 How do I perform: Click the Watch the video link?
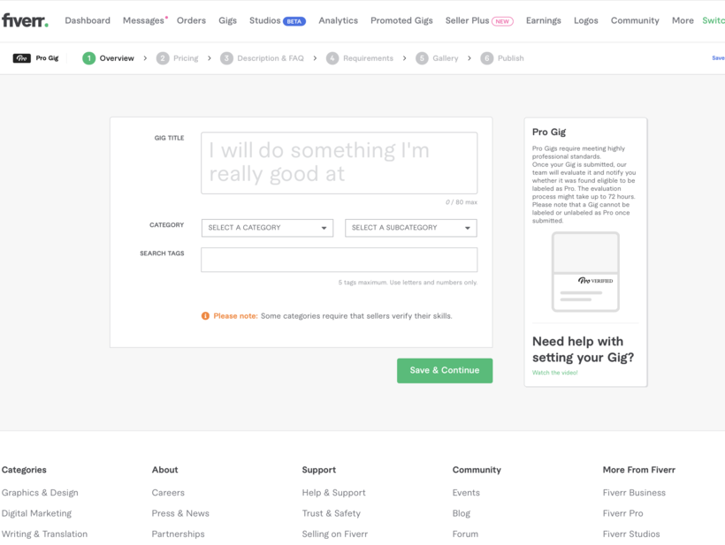click(x=554, y=373)
